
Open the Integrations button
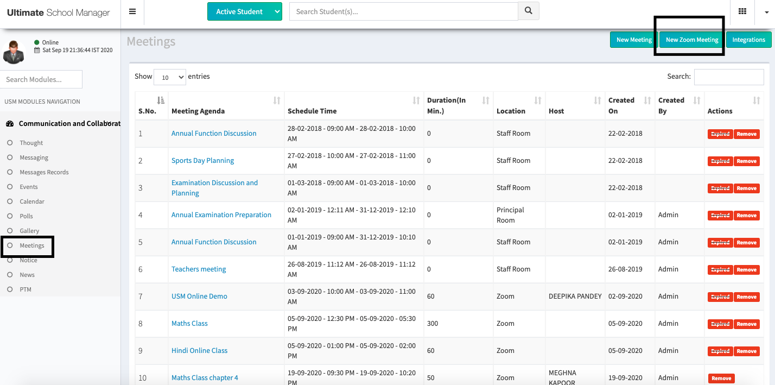[748, 40]
